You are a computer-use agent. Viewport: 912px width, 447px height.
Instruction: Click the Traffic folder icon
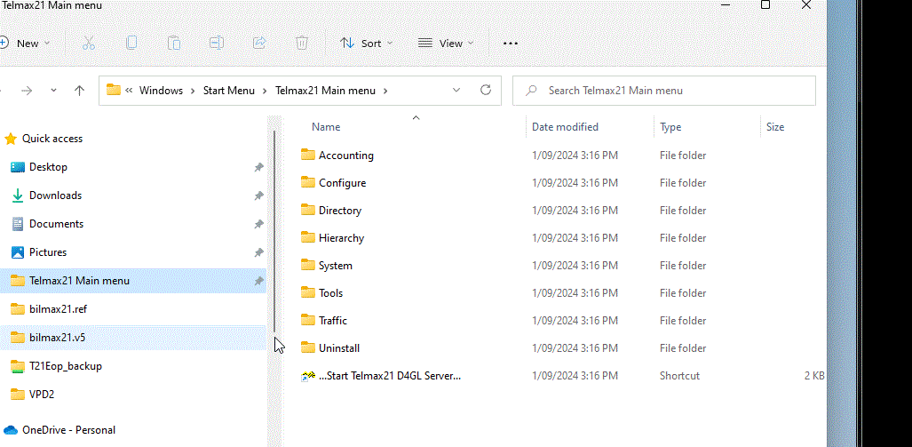point(307,320)
